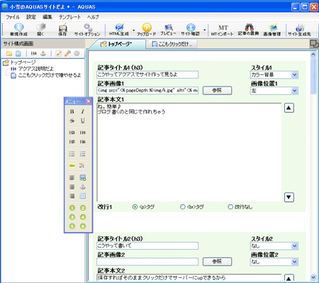
Task: Click folder icon in site structure toolbar
Action: coord(9,54)
